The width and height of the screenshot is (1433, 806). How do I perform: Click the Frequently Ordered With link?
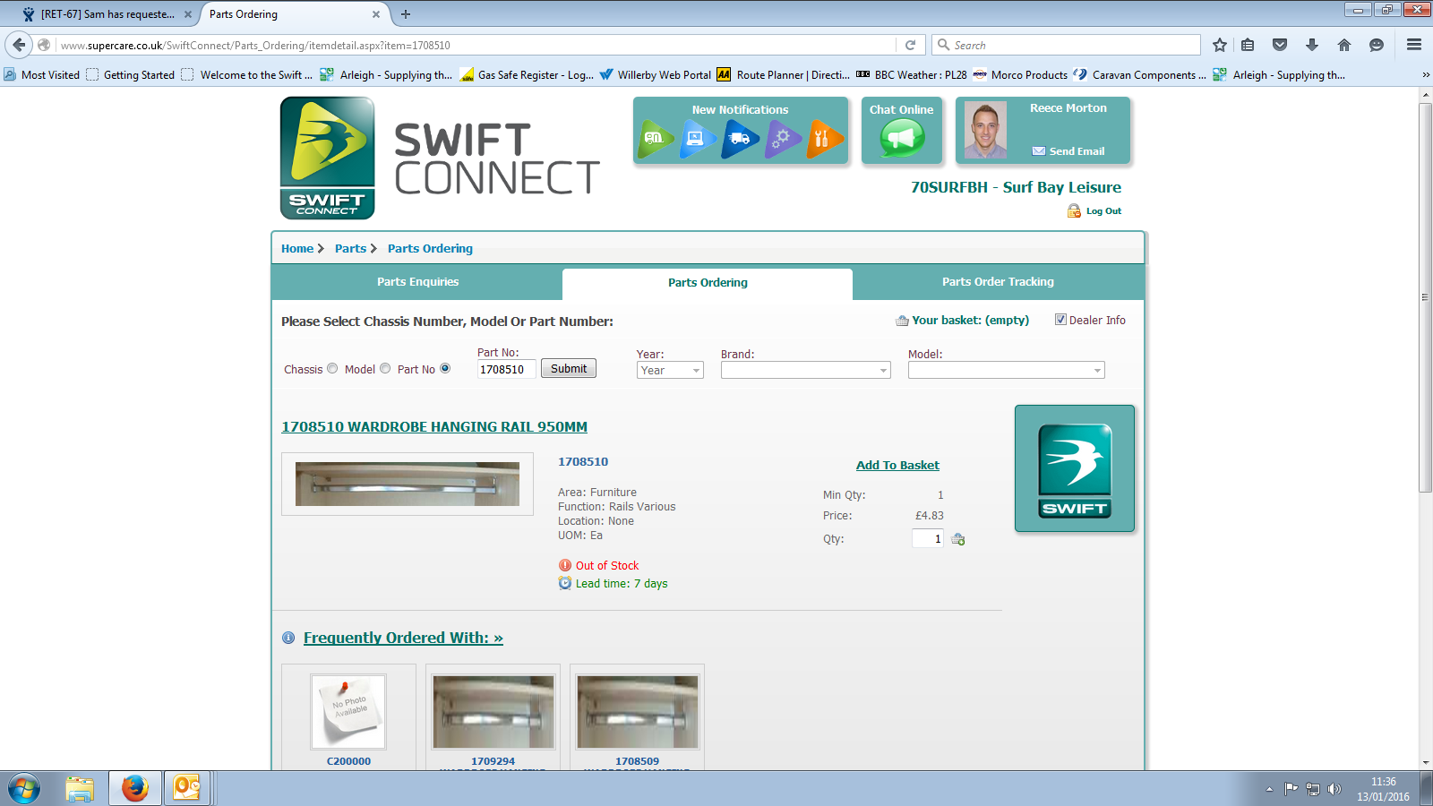(x=403, y=638)
